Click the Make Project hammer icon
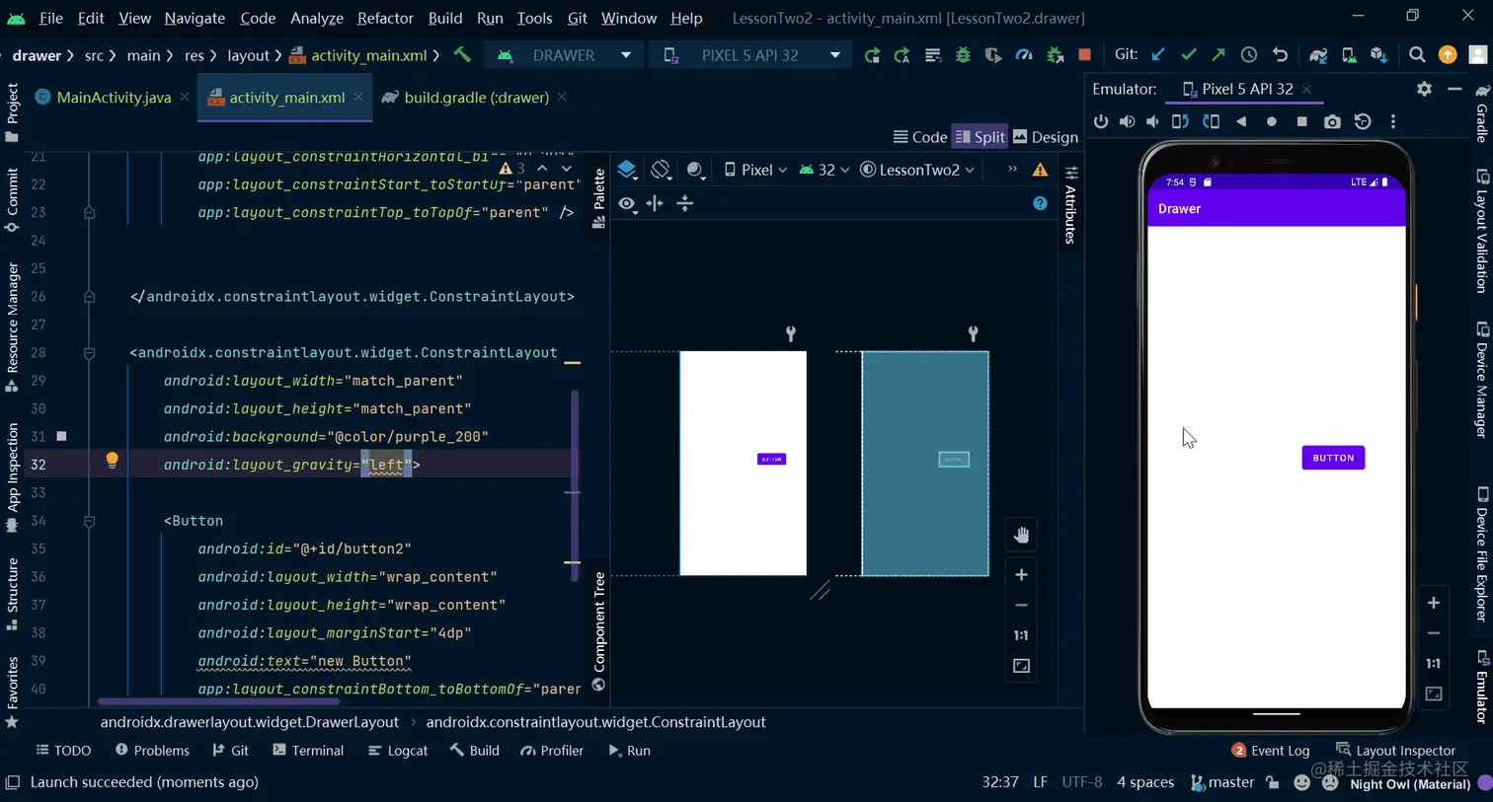 tap(462, 55)
